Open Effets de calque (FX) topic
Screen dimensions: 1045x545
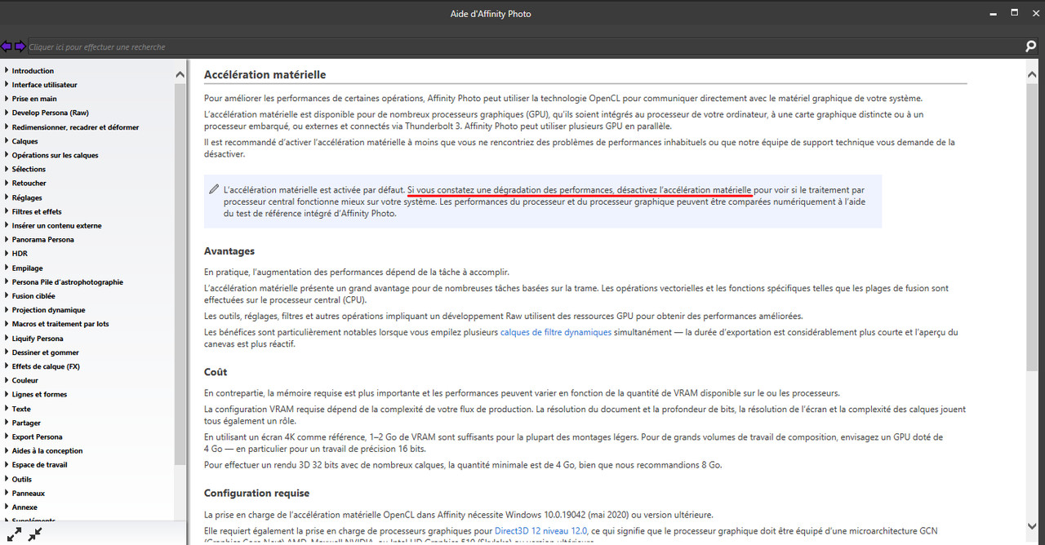coord(46,366)
